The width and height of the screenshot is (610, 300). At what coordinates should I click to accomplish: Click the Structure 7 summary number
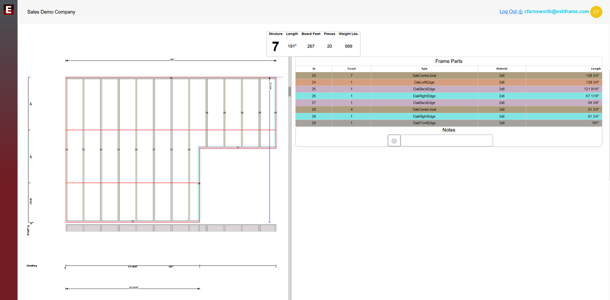tap(275, 46)
